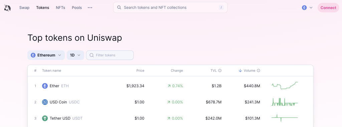Click the Price column header

[140, 71]
